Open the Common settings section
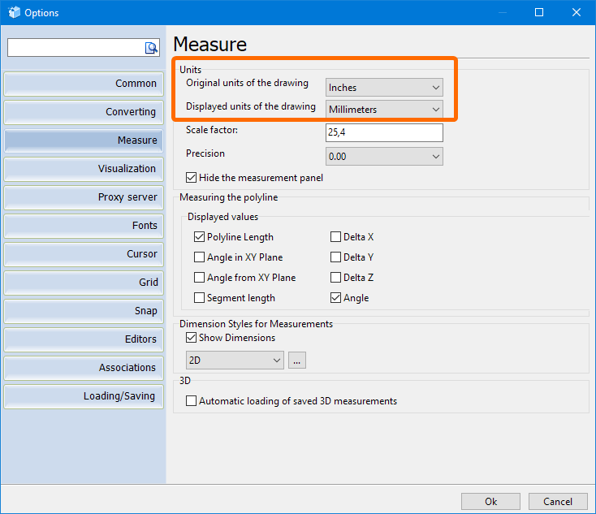The width and height of the screenshot is (596, 514). pos(84,84)
